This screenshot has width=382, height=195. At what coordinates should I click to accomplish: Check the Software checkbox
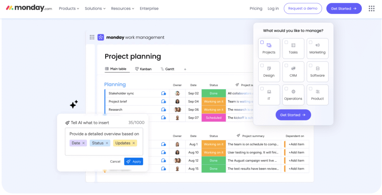tap(310, 66)
